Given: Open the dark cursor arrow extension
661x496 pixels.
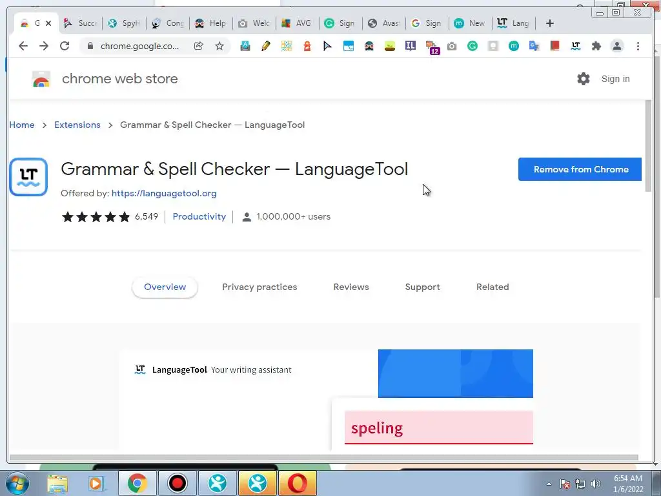Looking at the screenshot, I should (327, 46).
